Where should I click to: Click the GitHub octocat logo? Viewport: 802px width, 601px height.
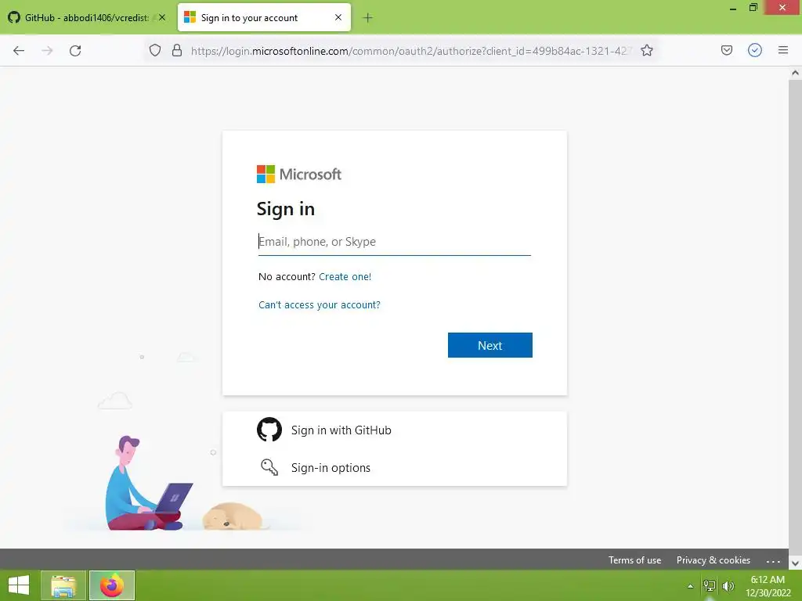tap(269, 430)
